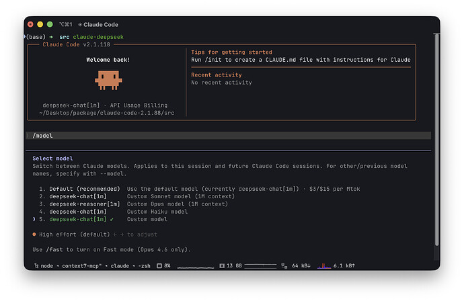Screen dimensions: 464x301
Task: Select Default (recommended) model option
Action: (x=200, y=189)
